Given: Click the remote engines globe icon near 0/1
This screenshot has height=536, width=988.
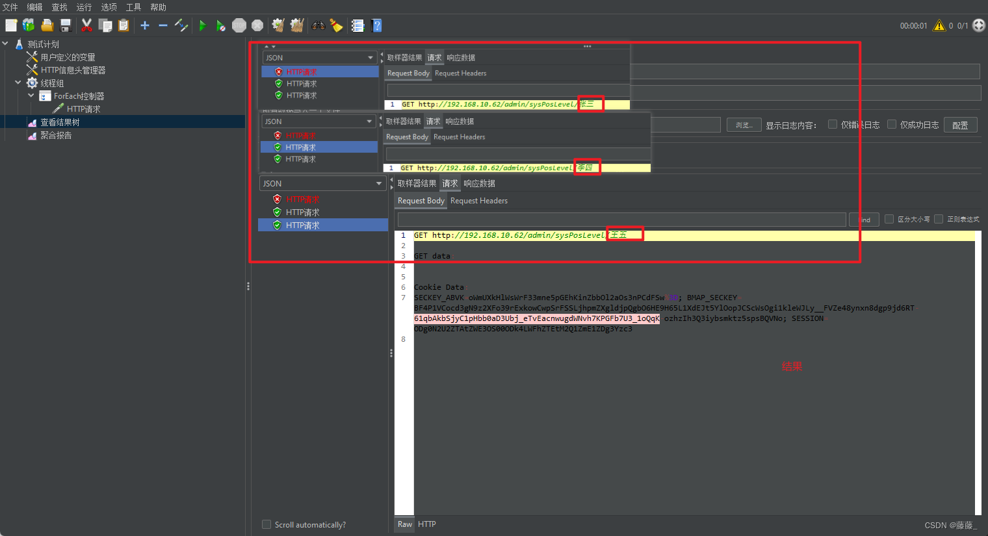Looking at the screenshot, I should click(978, 25).
